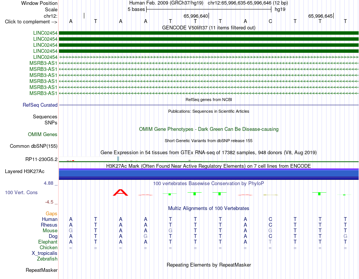This screenshot has width=359, height=279.
Task: Click the RP11-230G5.2 gene label
Action: click(x=42, y=159)
